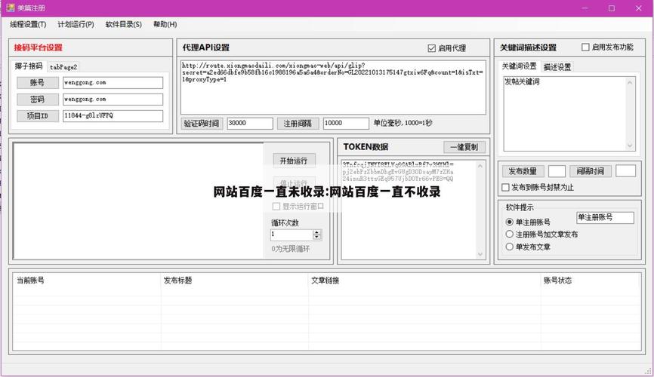Check 发布到账号封禁为止 checkbox
The height and width of the screenshot is (377, 654).
click(x=505, y=188)
